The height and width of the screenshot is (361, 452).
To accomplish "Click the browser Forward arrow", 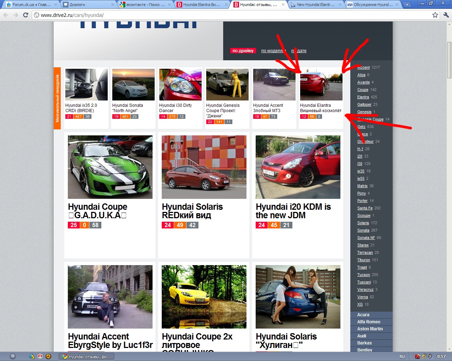I will 16,15.
